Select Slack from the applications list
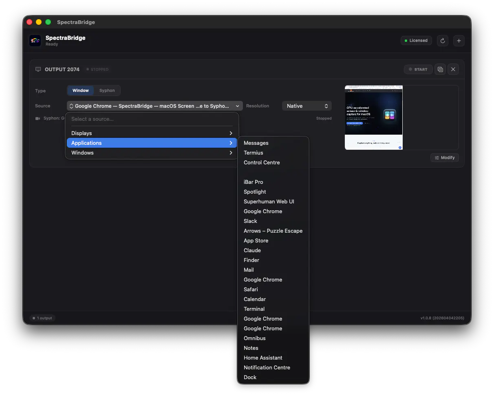The image size is (494, 395). tap(273, 221)
